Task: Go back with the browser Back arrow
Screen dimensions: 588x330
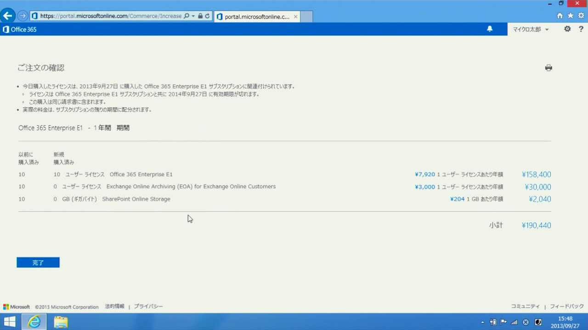Action: (7, 16)
